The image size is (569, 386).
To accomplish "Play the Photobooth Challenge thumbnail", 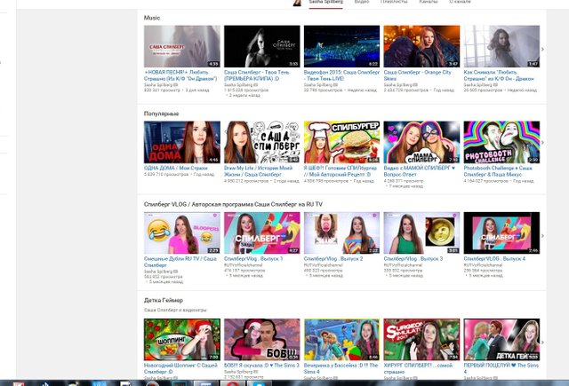I will coord(501,142).
